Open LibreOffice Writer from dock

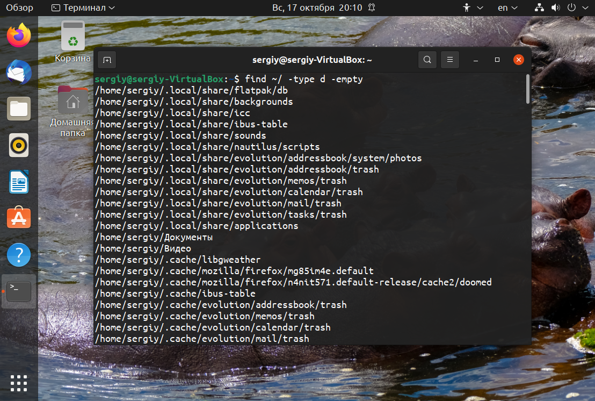click(19, 182)
